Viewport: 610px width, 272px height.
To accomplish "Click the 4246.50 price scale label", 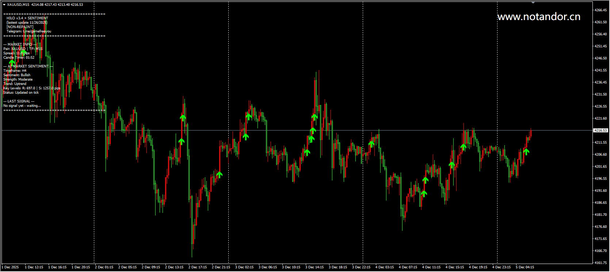I will [x=601, y=58].
